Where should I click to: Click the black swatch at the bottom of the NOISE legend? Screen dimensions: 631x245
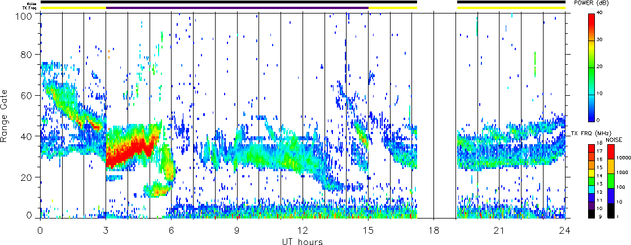(611, 211)
